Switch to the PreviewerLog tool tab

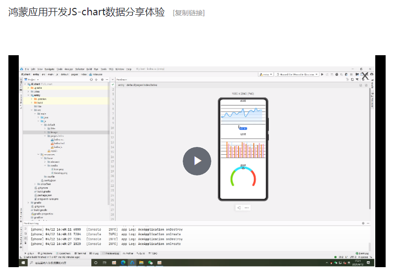pos(111,253)
